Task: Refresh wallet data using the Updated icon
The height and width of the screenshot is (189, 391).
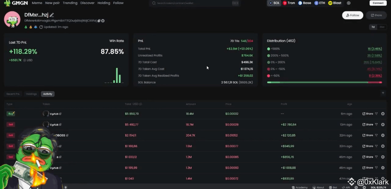Action: 41,27
